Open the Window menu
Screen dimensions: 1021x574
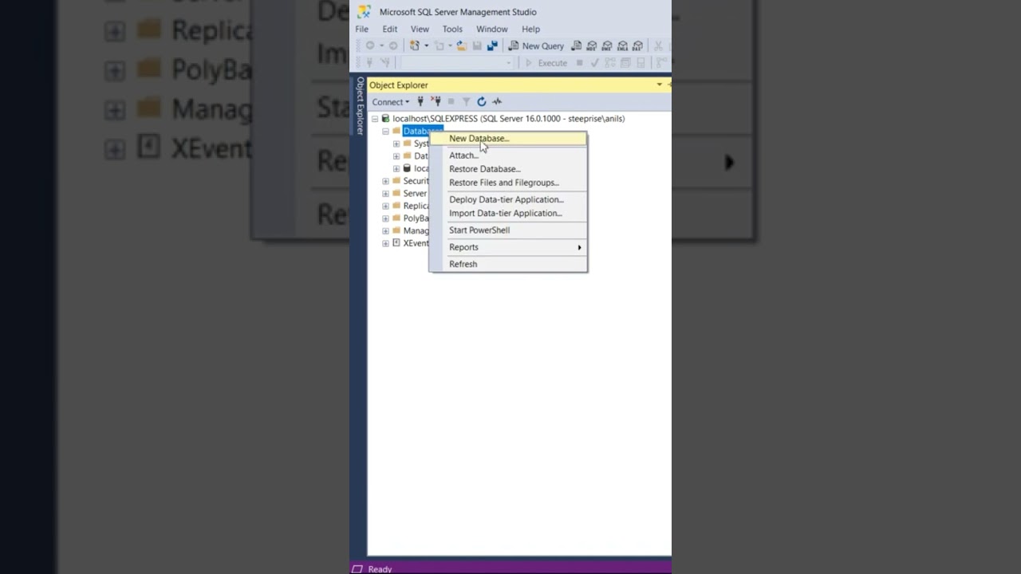click(x=491, y=29)
